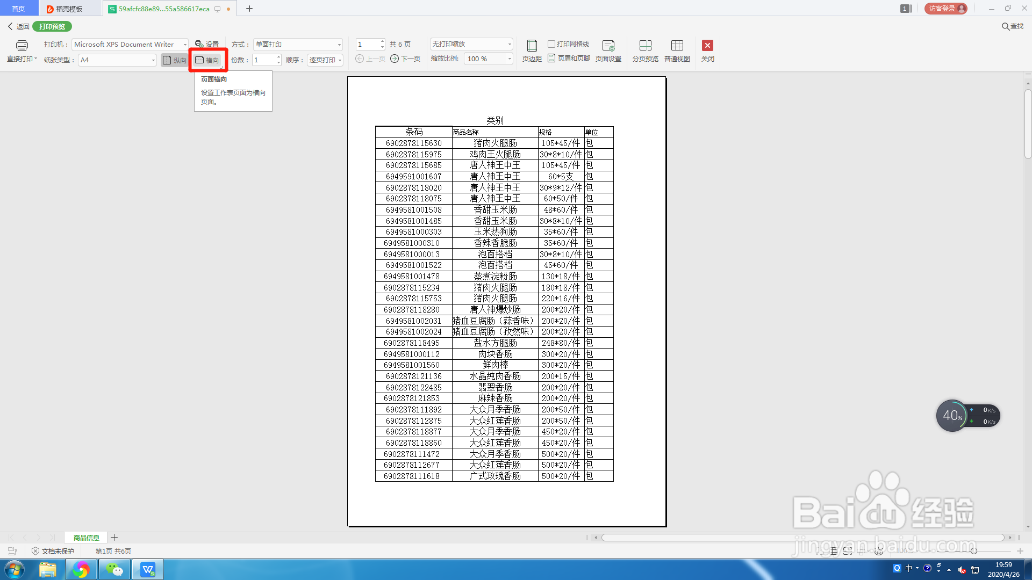Select the 商品信息 sheet tab
The image size is (1032, 580).
point(86,538)
